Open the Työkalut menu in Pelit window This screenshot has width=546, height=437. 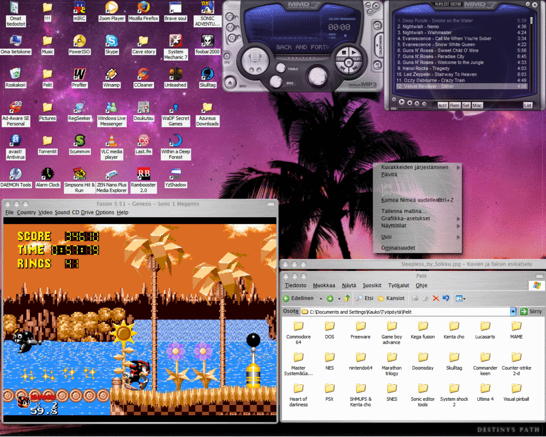[x=398, y=285]
